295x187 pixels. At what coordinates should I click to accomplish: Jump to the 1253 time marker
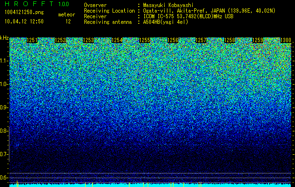pyautogui.click(x=89, y=40)
